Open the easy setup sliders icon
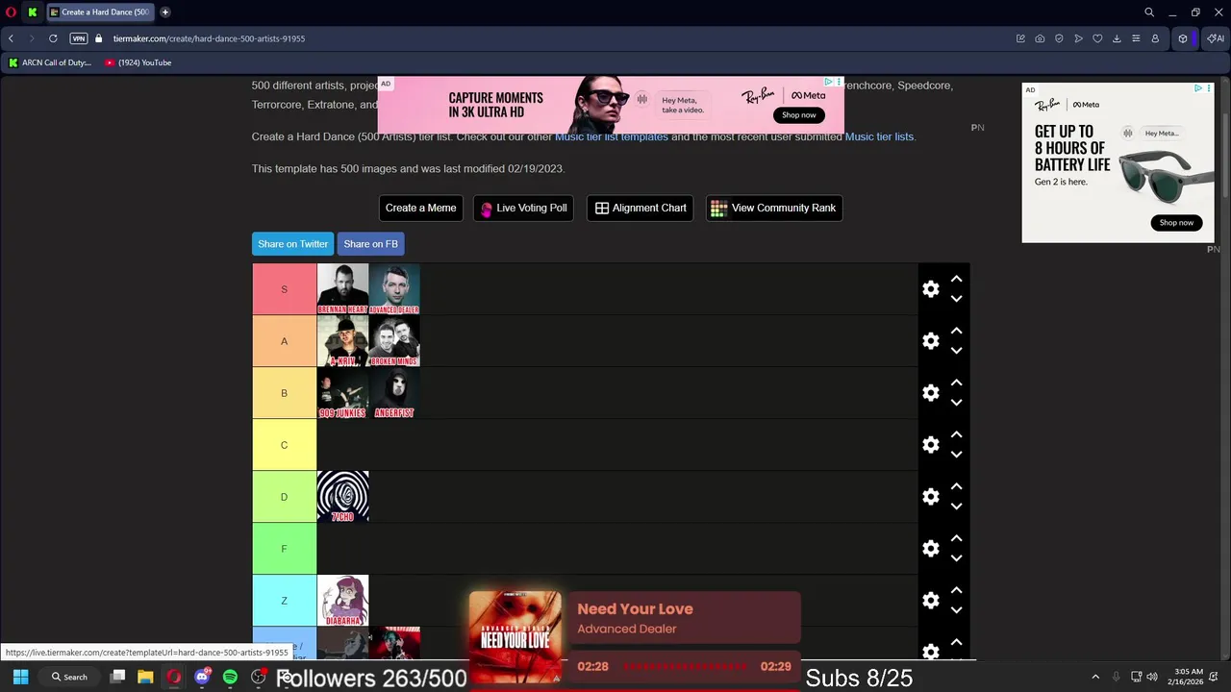This screenshot has width=1231, height=692. coord(1136,38)
